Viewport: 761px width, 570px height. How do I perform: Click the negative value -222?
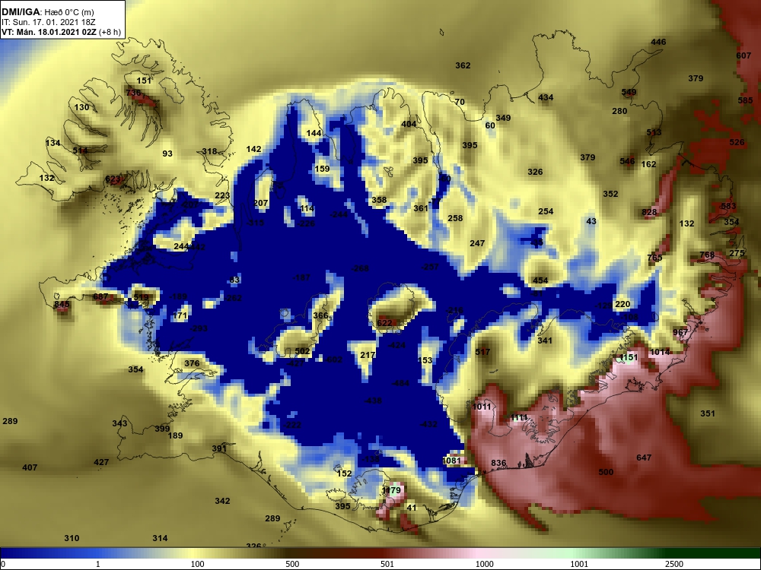[x=292, y=425]
